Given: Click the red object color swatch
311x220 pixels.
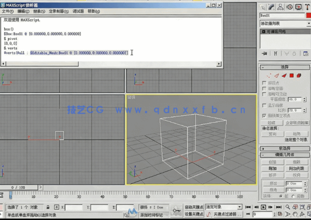Looking at the screenshot, I should click(309, 15).
